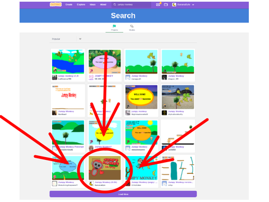The image size is (269, 202).
Task: Open the red 'Jumpy Monkey' text thumbnail
Action: pyautogui.click(x=68, y=97)
